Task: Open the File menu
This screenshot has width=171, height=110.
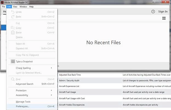Action: [4, 7]
